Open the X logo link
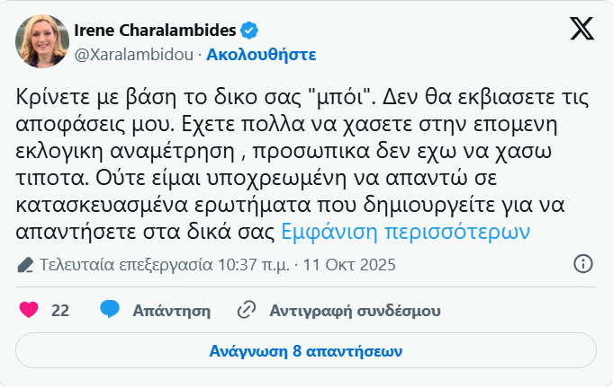 click(x=581, y=30)
